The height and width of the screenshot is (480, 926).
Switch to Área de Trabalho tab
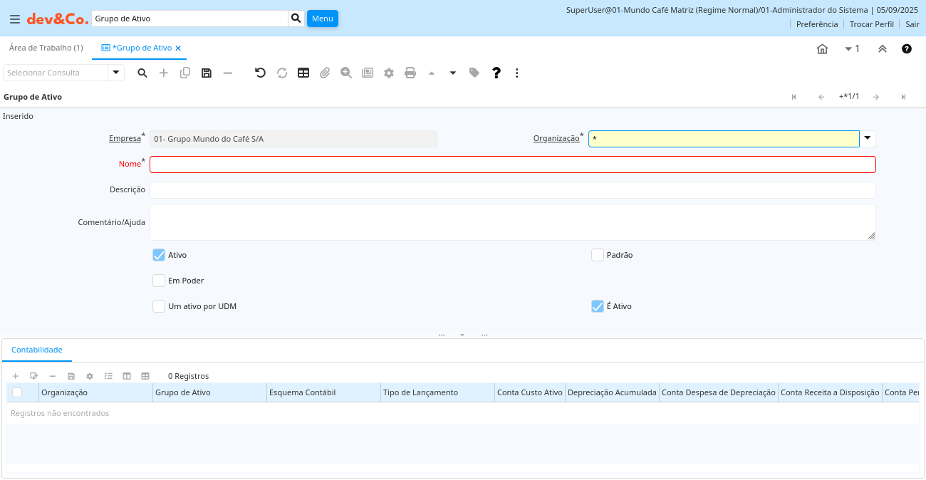pyautogui.click(x=46, y=48)
